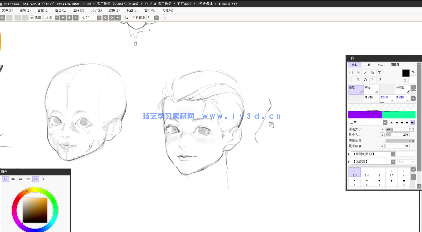Expand the 常规的圆形 brush shape section
Viewport: 422px width, 232px height.
point(349,154)
